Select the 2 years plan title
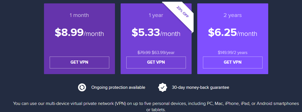 point(233,15)
